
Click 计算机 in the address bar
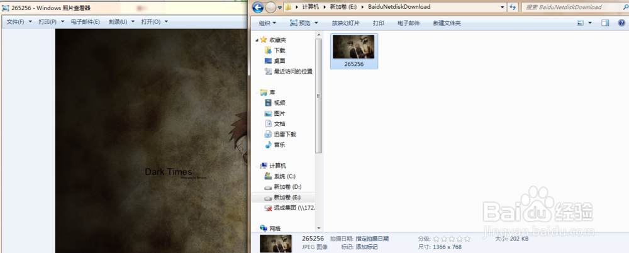tap(310, 7)
